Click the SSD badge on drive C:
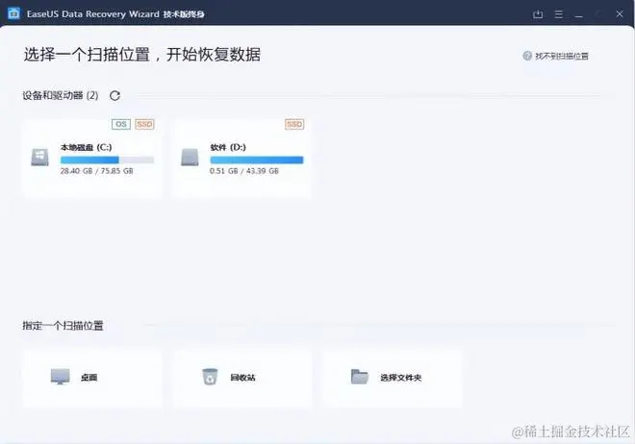Screen dimensions: 635x444 click(144, 124)
